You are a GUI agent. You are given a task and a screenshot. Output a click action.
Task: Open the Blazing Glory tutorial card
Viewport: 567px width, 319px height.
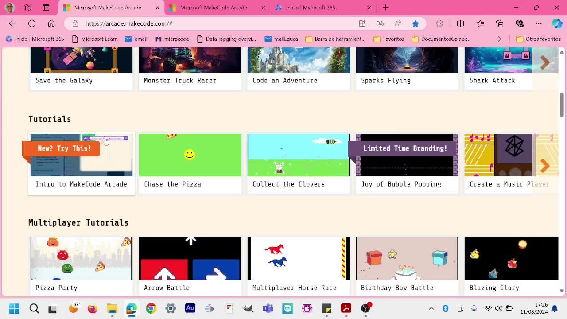point(511,266)
